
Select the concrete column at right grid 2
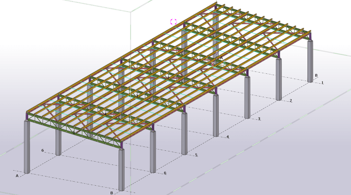click(279, 79)
